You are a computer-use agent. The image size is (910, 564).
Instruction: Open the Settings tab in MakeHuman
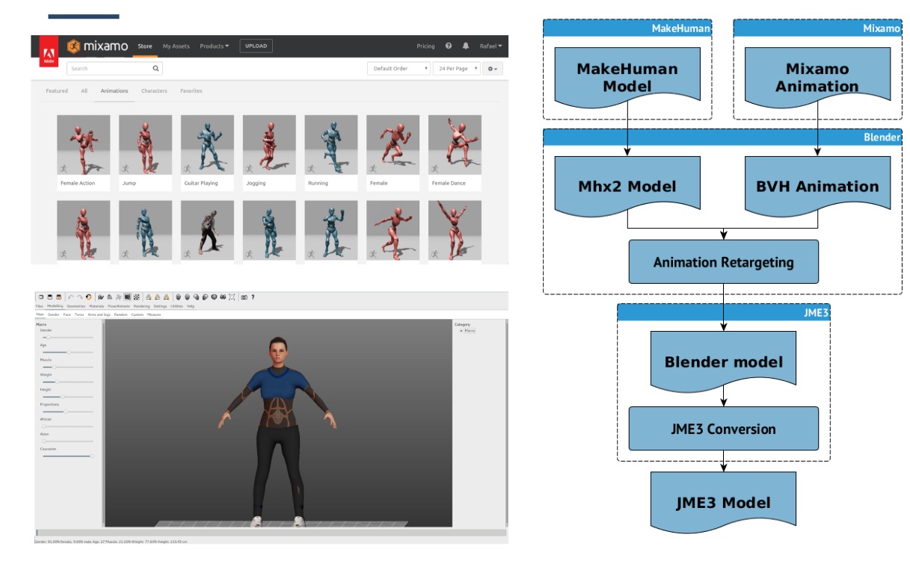(160, 306)
